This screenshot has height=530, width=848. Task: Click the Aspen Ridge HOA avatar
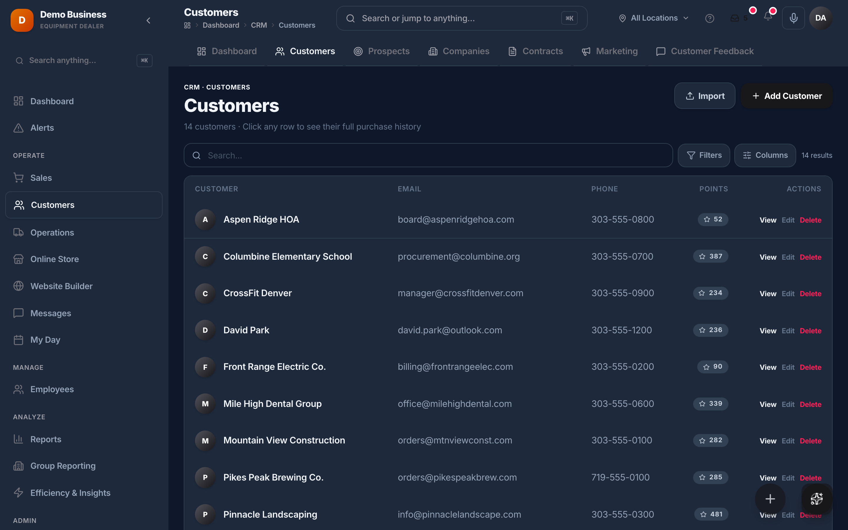[x=205, y=219]
